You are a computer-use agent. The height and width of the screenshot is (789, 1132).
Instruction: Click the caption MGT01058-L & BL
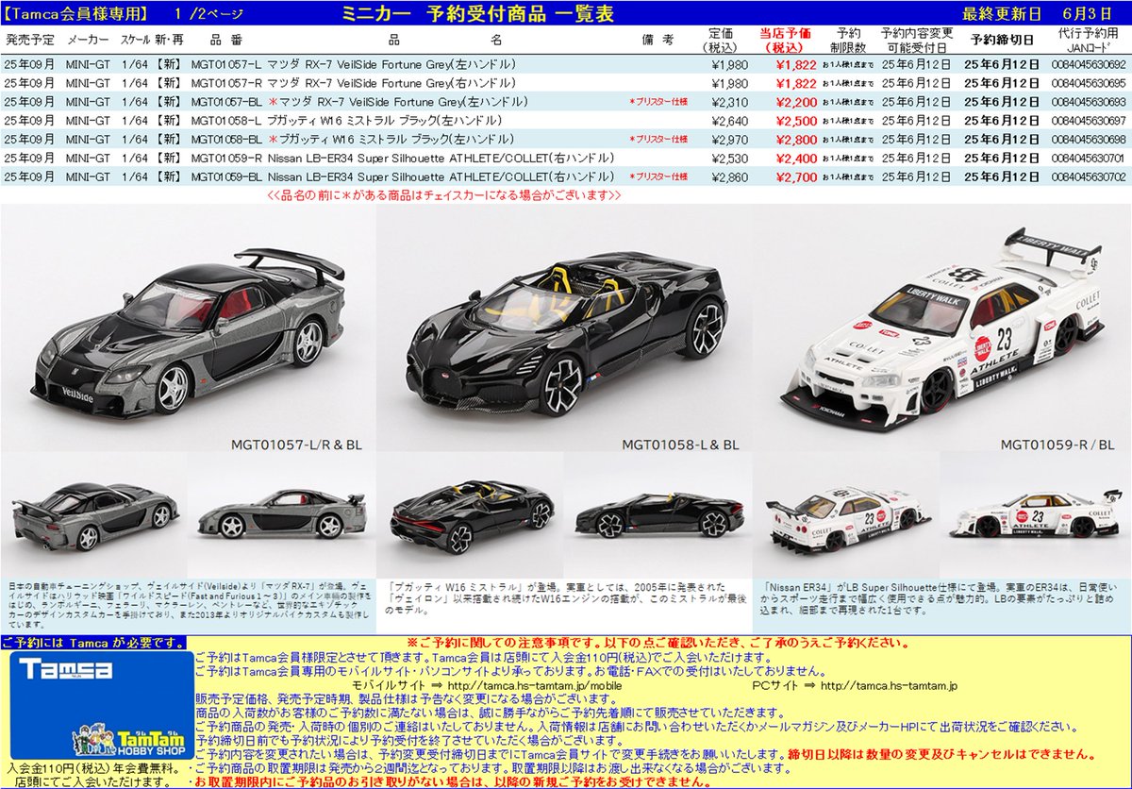pyautogui.click(x=680, y=445)
